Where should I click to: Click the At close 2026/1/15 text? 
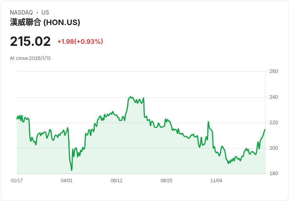click(x=30, y=58)
